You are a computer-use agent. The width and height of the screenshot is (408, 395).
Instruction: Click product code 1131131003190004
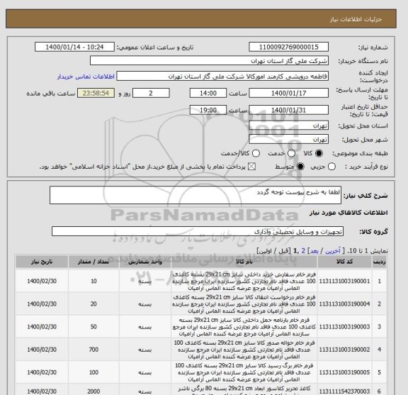point(344,304)
